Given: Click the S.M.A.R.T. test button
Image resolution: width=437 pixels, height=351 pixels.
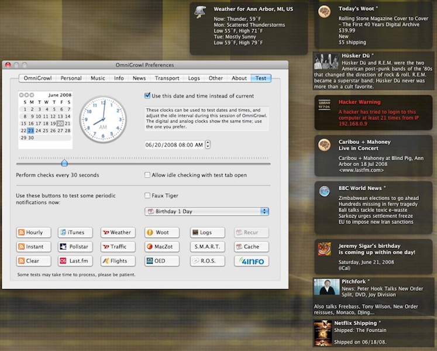Looking at the screenshot, I should (207, 247).
